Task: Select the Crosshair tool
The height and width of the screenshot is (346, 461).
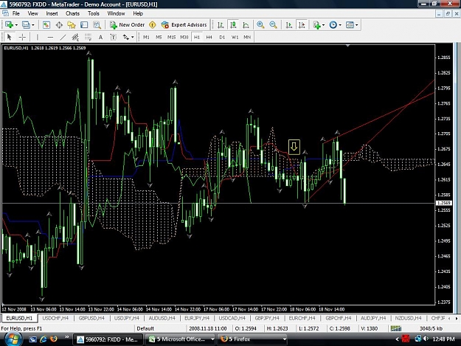Action: (22, 37)
